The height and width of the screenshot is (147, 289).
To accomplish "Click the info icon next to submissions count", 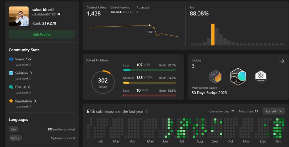I will point(147,111).
